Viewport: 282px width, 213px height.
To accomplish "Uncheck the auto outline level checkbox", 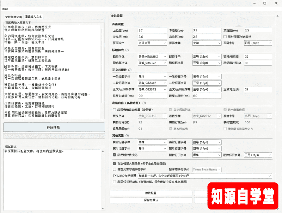I will coord(114,163).
